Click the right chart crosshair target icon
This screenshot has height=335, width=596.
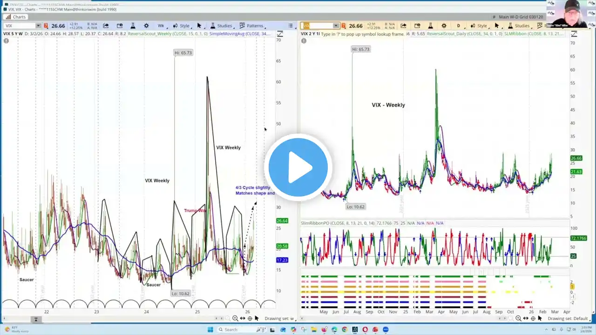(x=533, y=318)
